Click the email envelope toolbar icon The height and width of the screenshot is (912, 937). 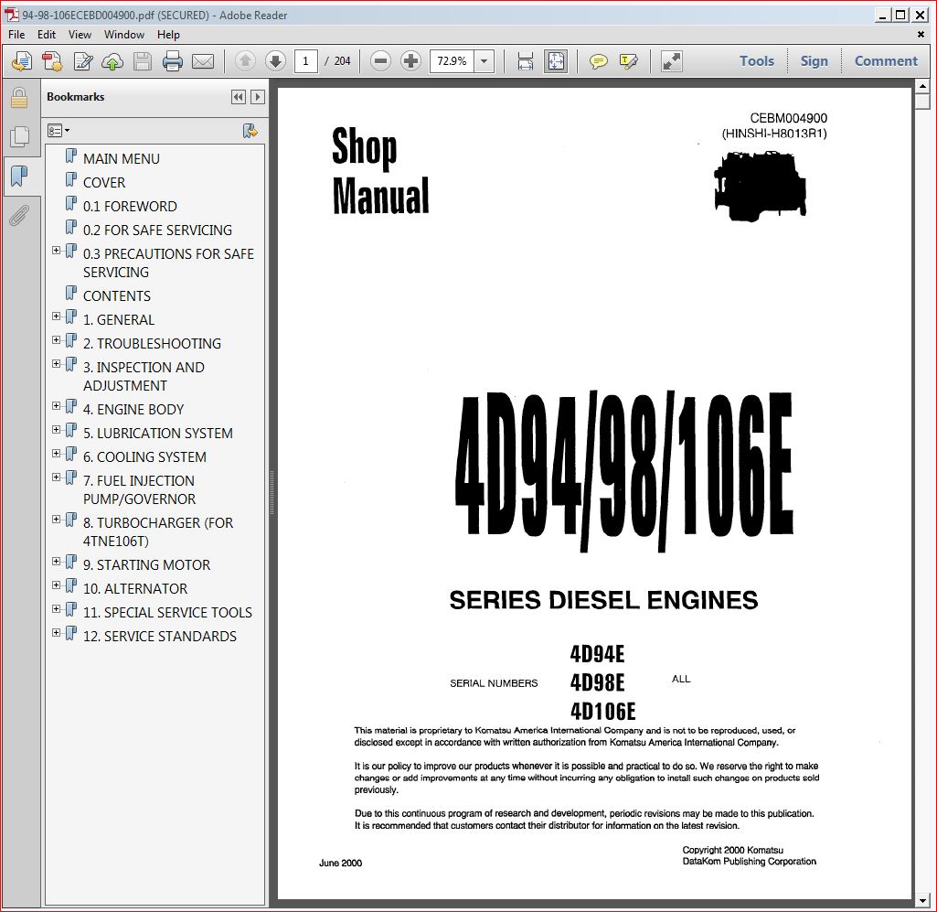203,61
